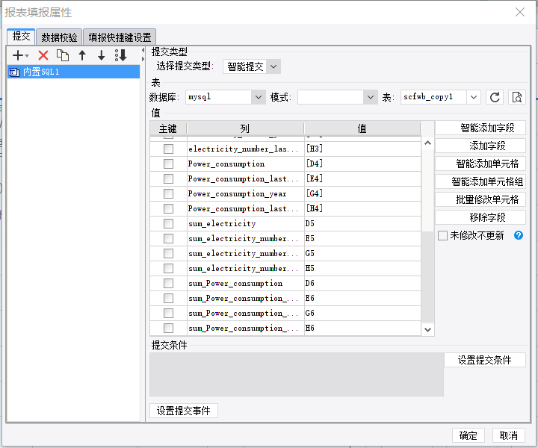Select the [G4] value cell
538x448 pixels.
pyautogui.click(x=362, y=193)
